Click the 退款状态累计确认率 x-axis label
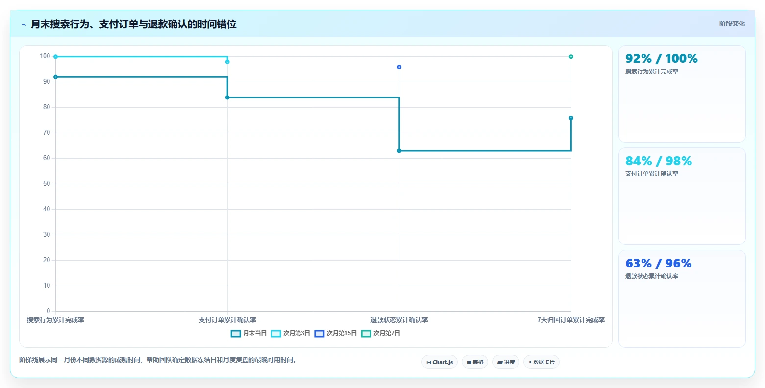765x388 pixels. pyautogui.click(x=399, y=320)
